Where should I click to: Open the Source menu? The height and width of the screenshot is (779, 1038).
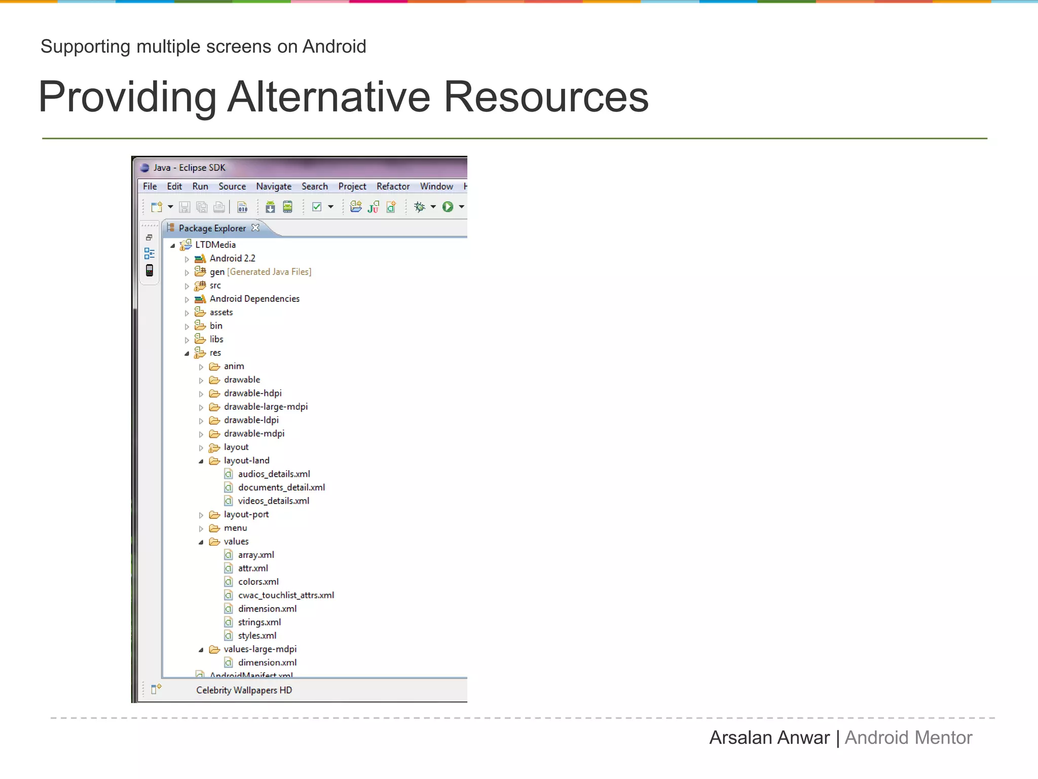pos(232,187)
